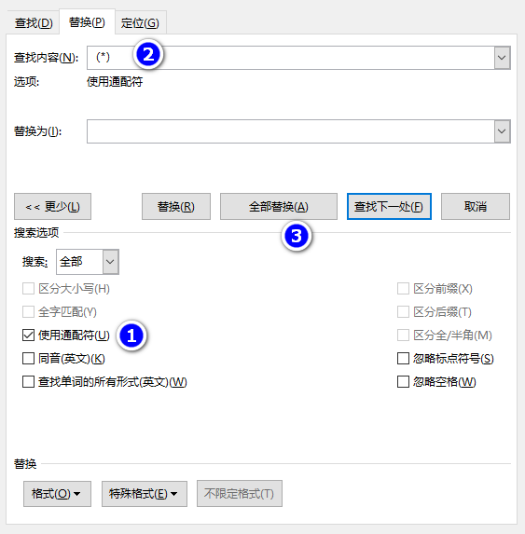Click the 查找下一处(F) button
Screen dimensions: 525x534
pyautogui.click(x=389, y=207)
